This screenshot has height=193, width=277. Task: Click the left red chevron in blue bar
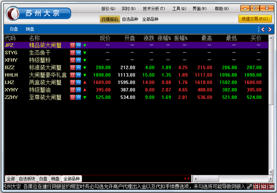click(x=263, y=30)
